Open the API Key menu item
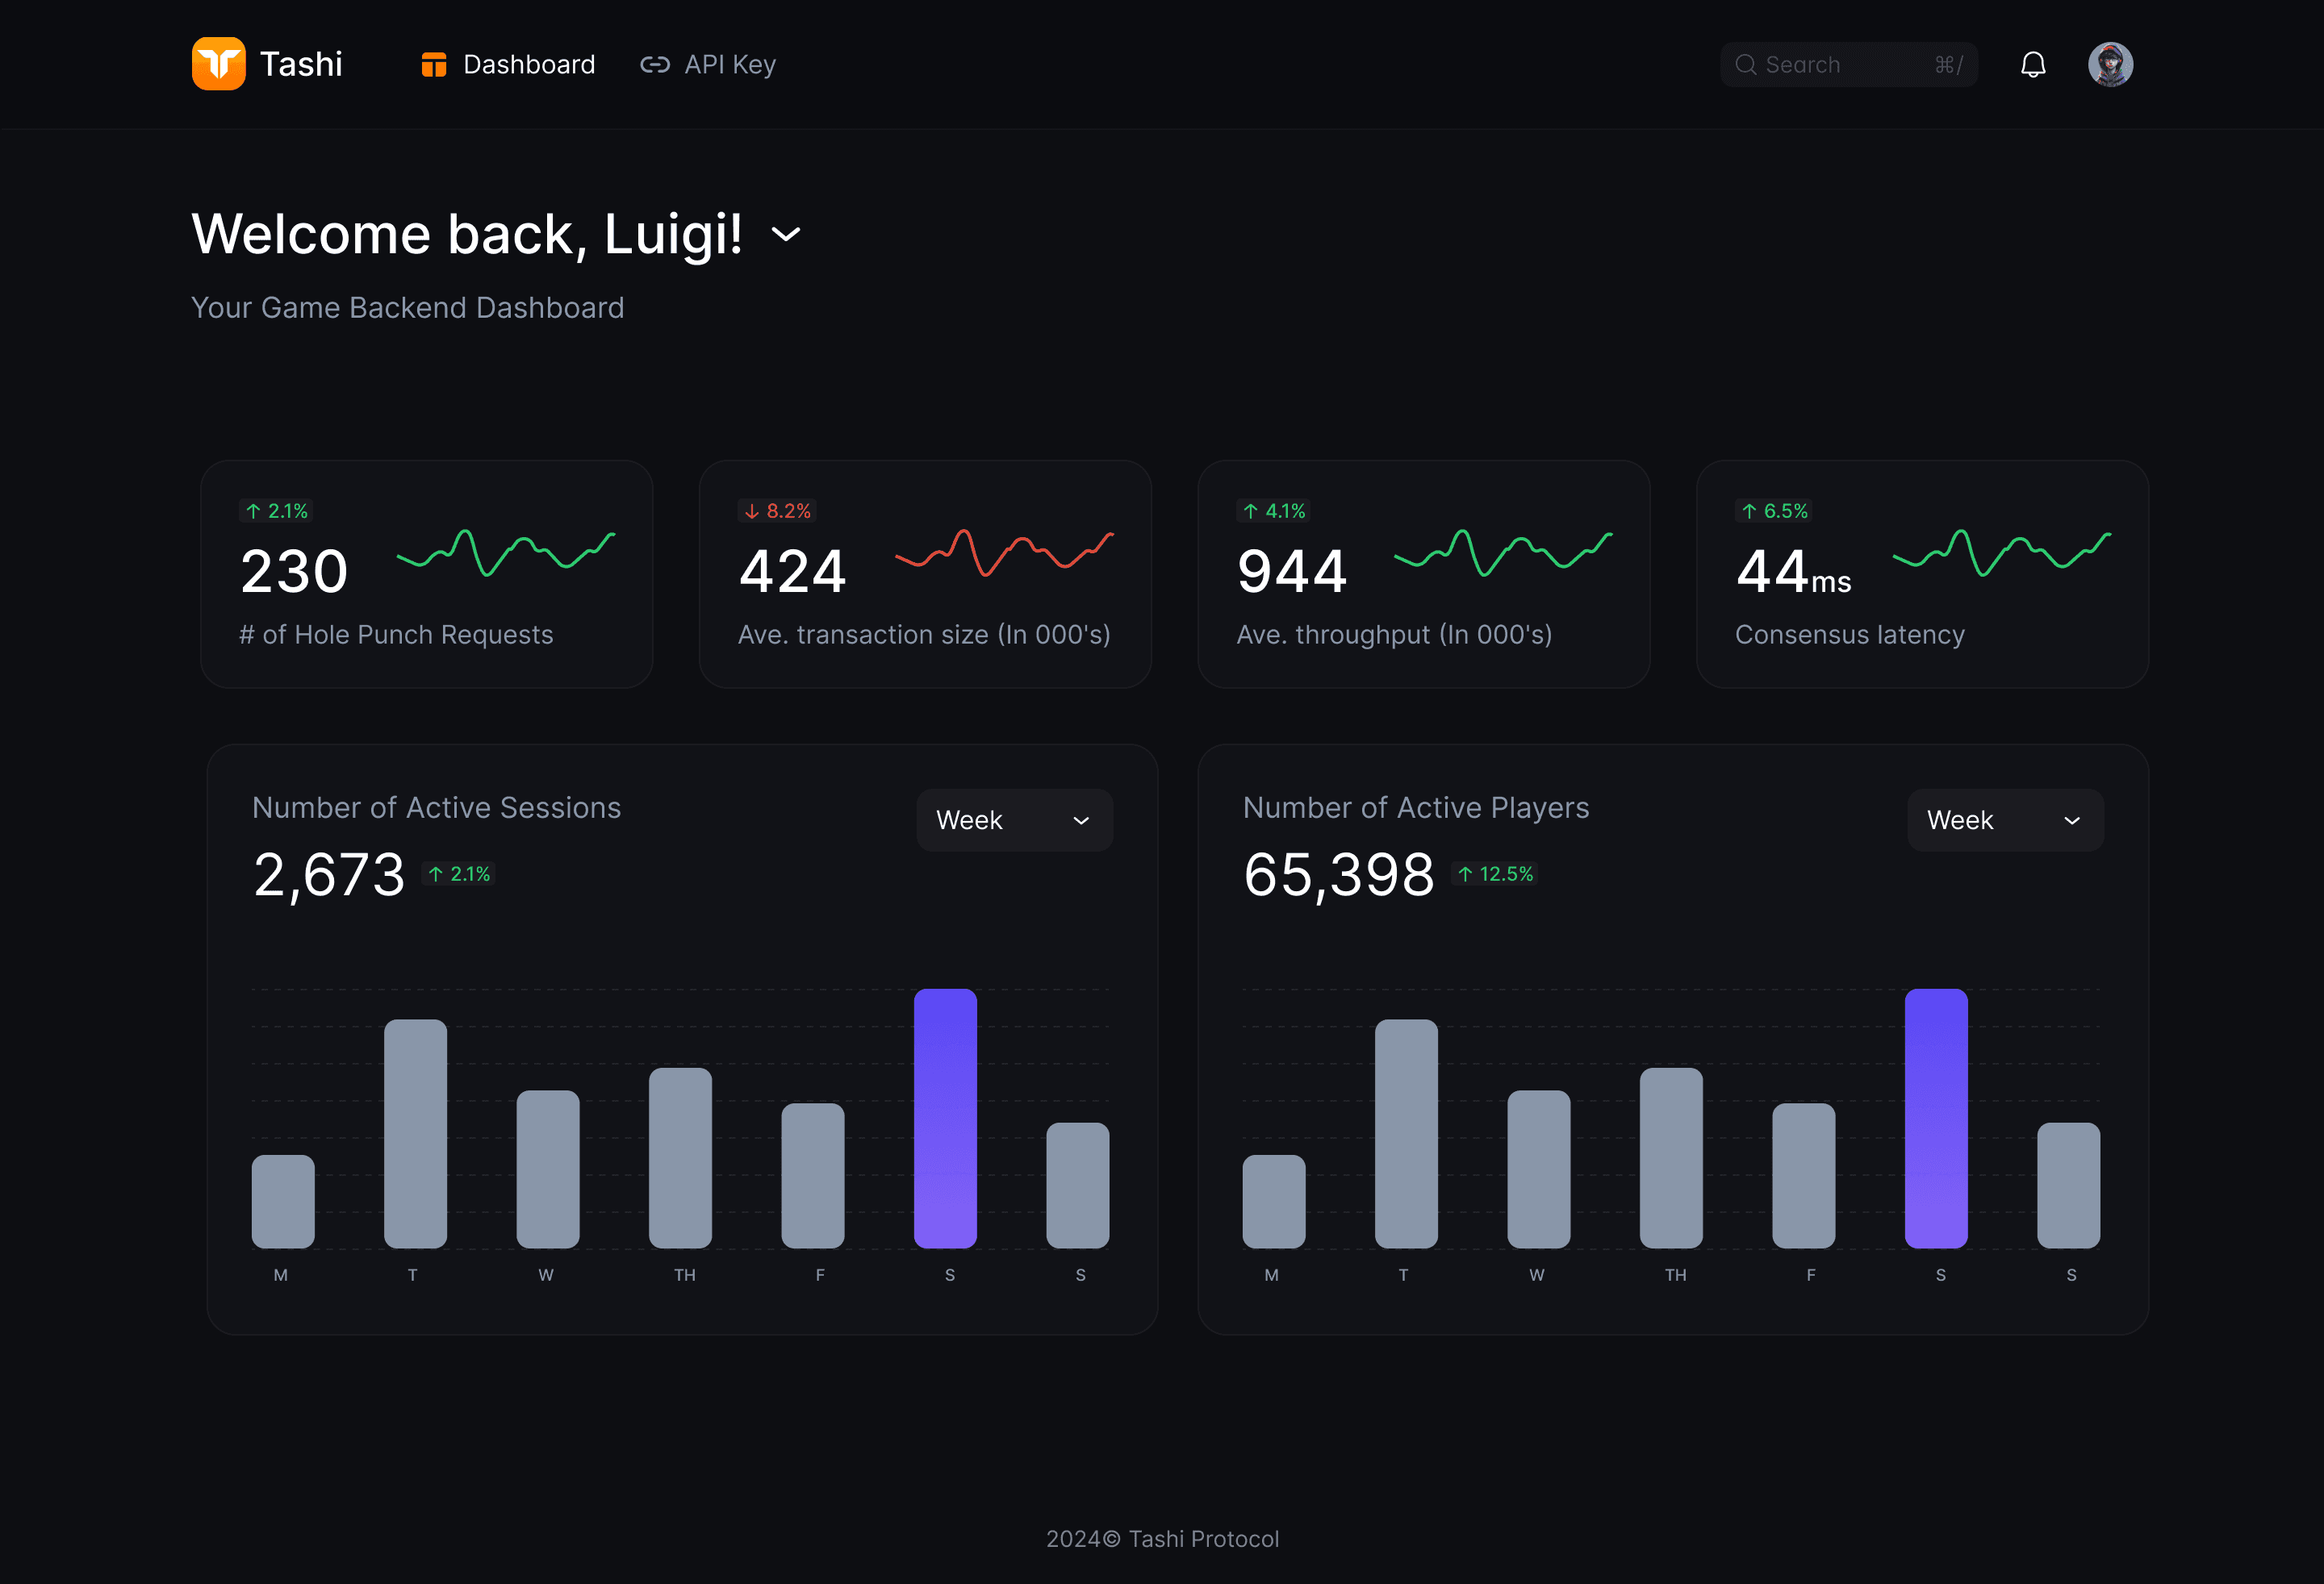This screenshot has width=2324, height=1584. [708, 65]
